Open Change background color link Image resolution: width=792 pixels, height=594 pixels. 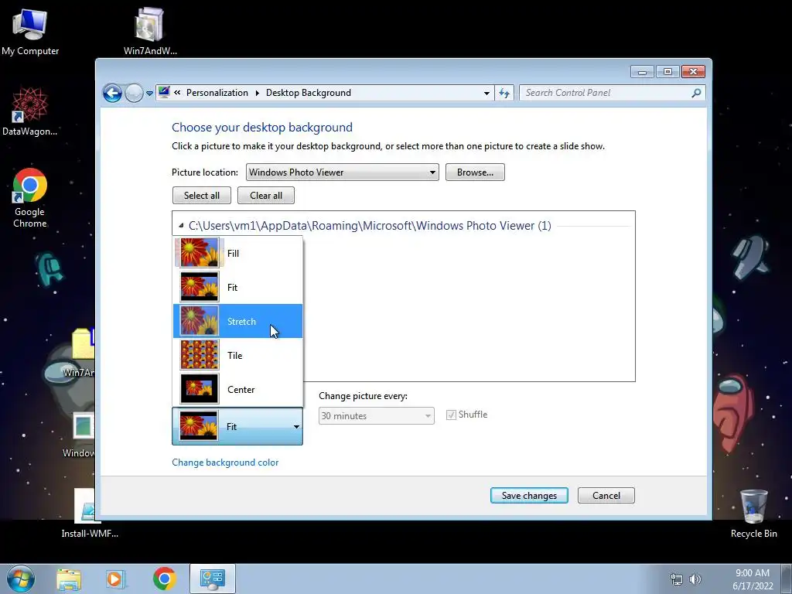coord(225,463)
